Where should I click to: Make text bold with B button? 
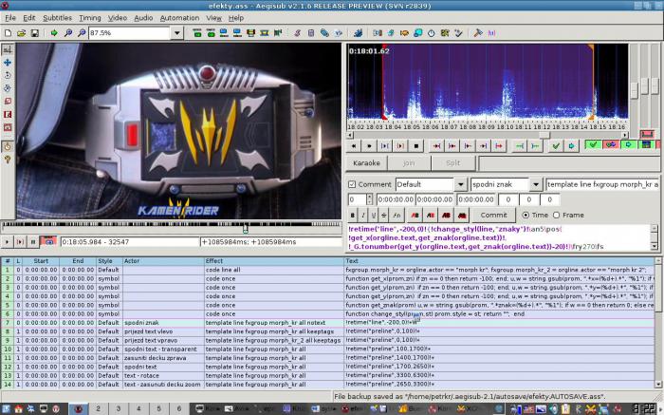(x=352, y=216)
